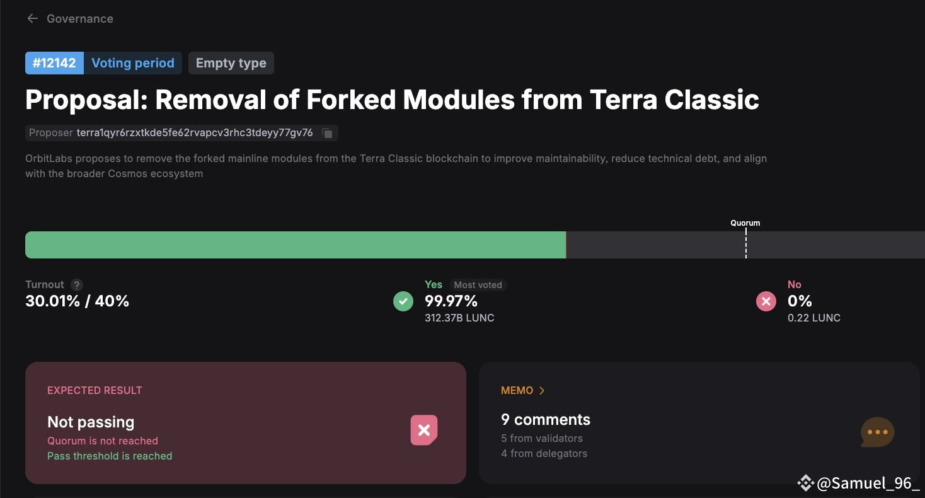The width and height of the screenshot is (925, 498).
Task: Return to the Governance page link
Action: [x=80, y=19]
